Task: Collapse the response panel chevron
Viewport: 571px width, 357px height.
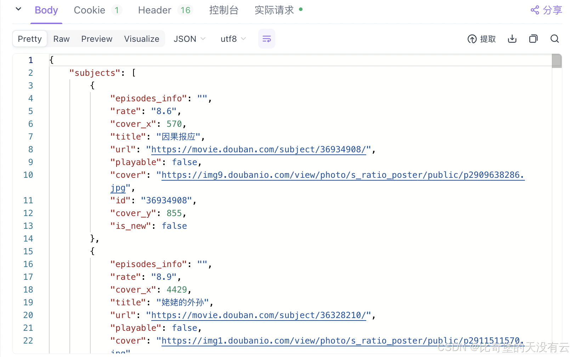Action: tap(18, 9)
